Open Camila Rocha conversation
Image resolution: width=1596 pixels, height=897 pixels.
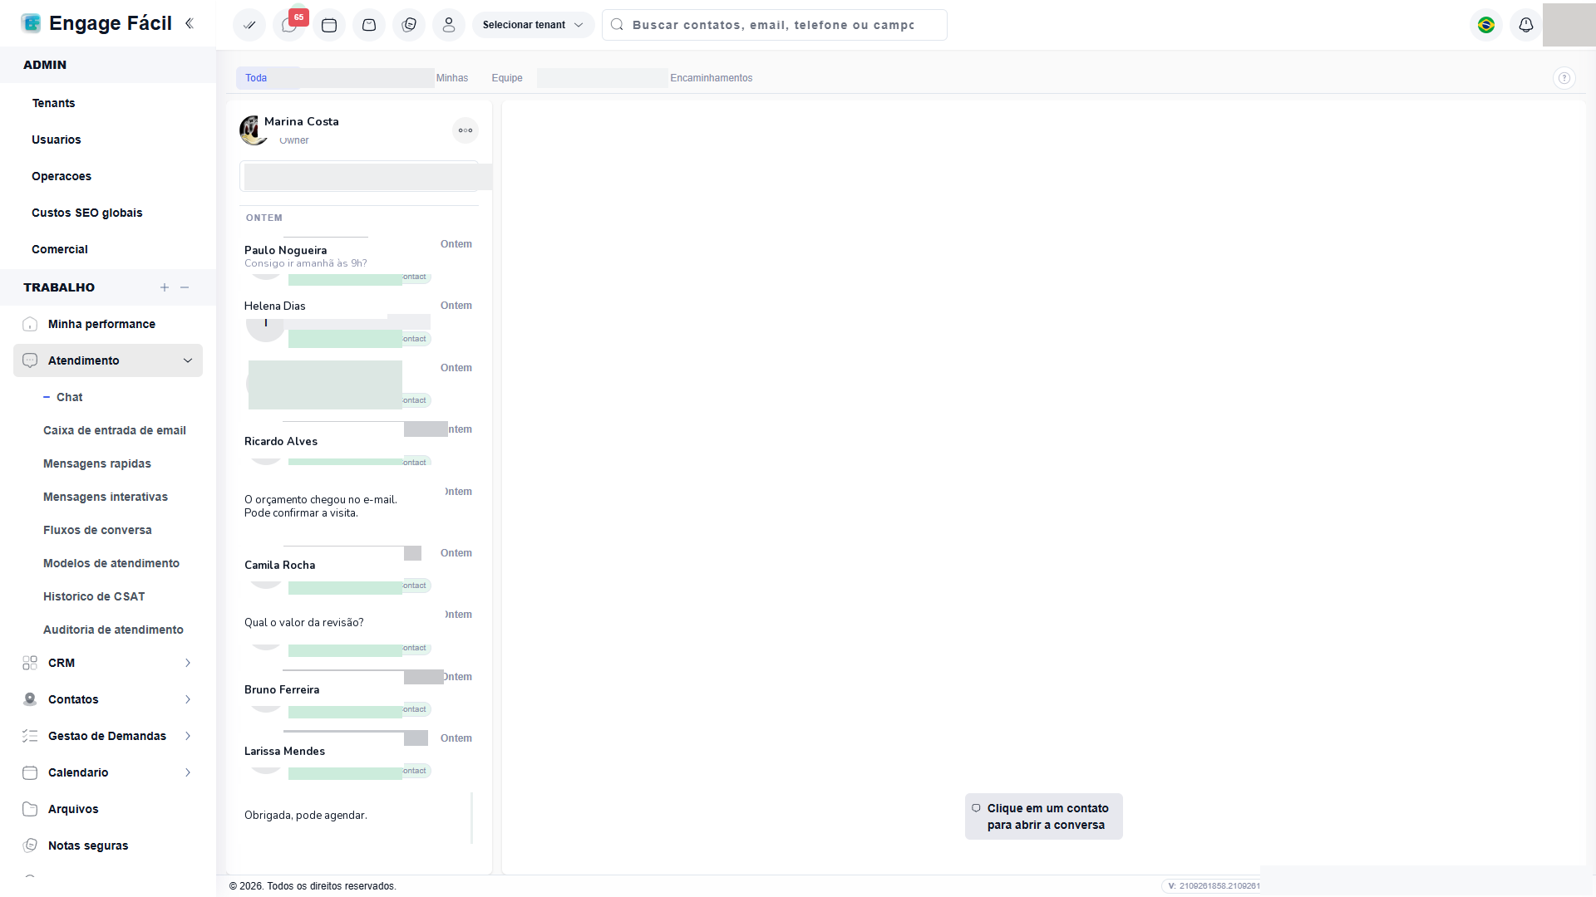359,571
